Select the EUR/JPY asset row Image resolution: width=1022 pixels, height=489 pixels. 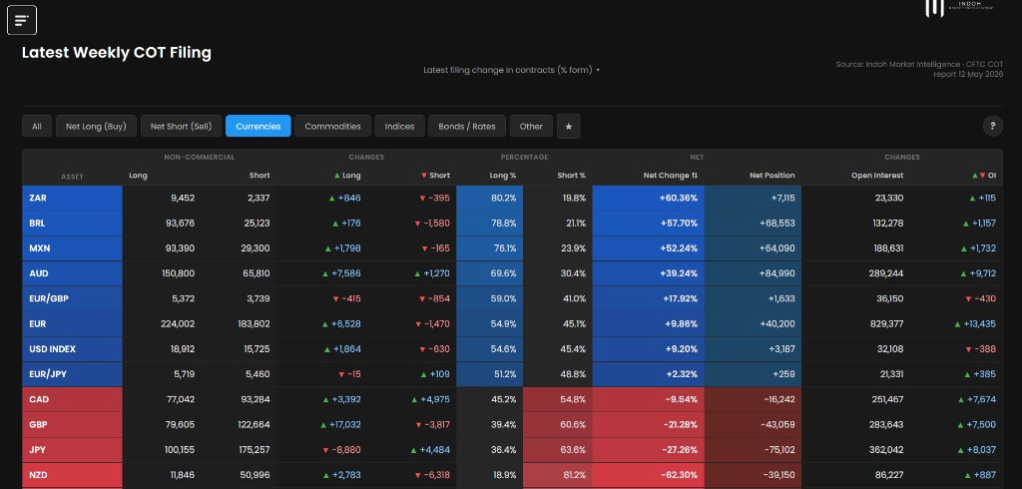[x=512, y=374]
